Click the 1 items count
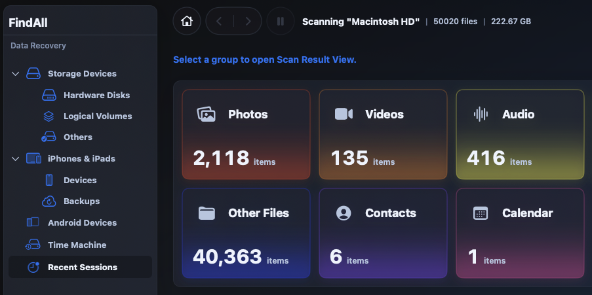Image resolution: width=592 pixels, height=295 pixels. pyautogui.click(x=486, y=257)
